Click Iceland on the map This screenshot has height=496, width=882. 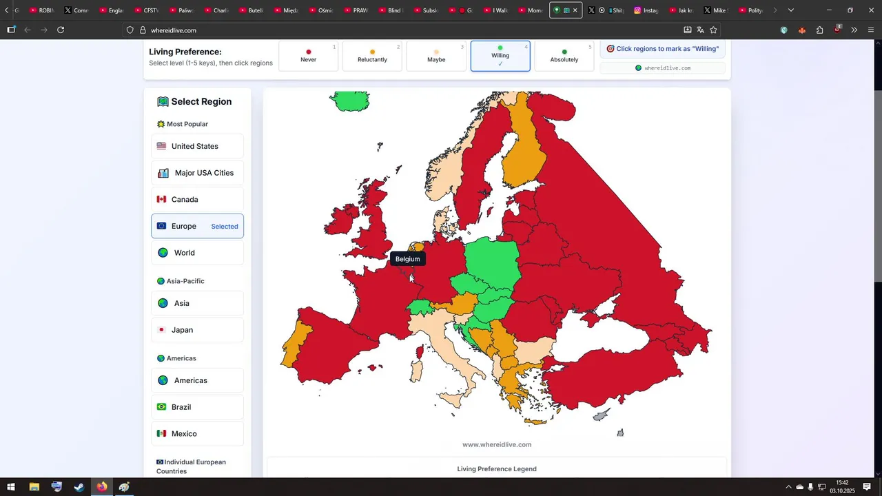[x=350, y=101]
